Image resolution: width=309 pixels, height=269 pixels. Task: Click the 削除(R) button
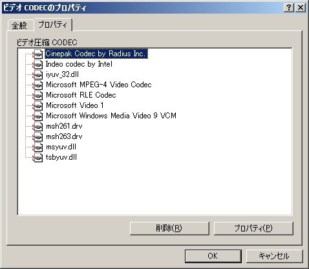point(169,228)
